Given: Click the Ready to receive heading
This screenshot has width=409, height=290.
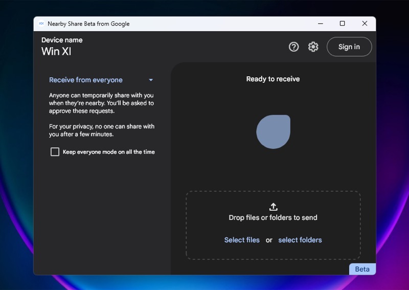Looking at the screenshot, I should (x=273, y=79).
